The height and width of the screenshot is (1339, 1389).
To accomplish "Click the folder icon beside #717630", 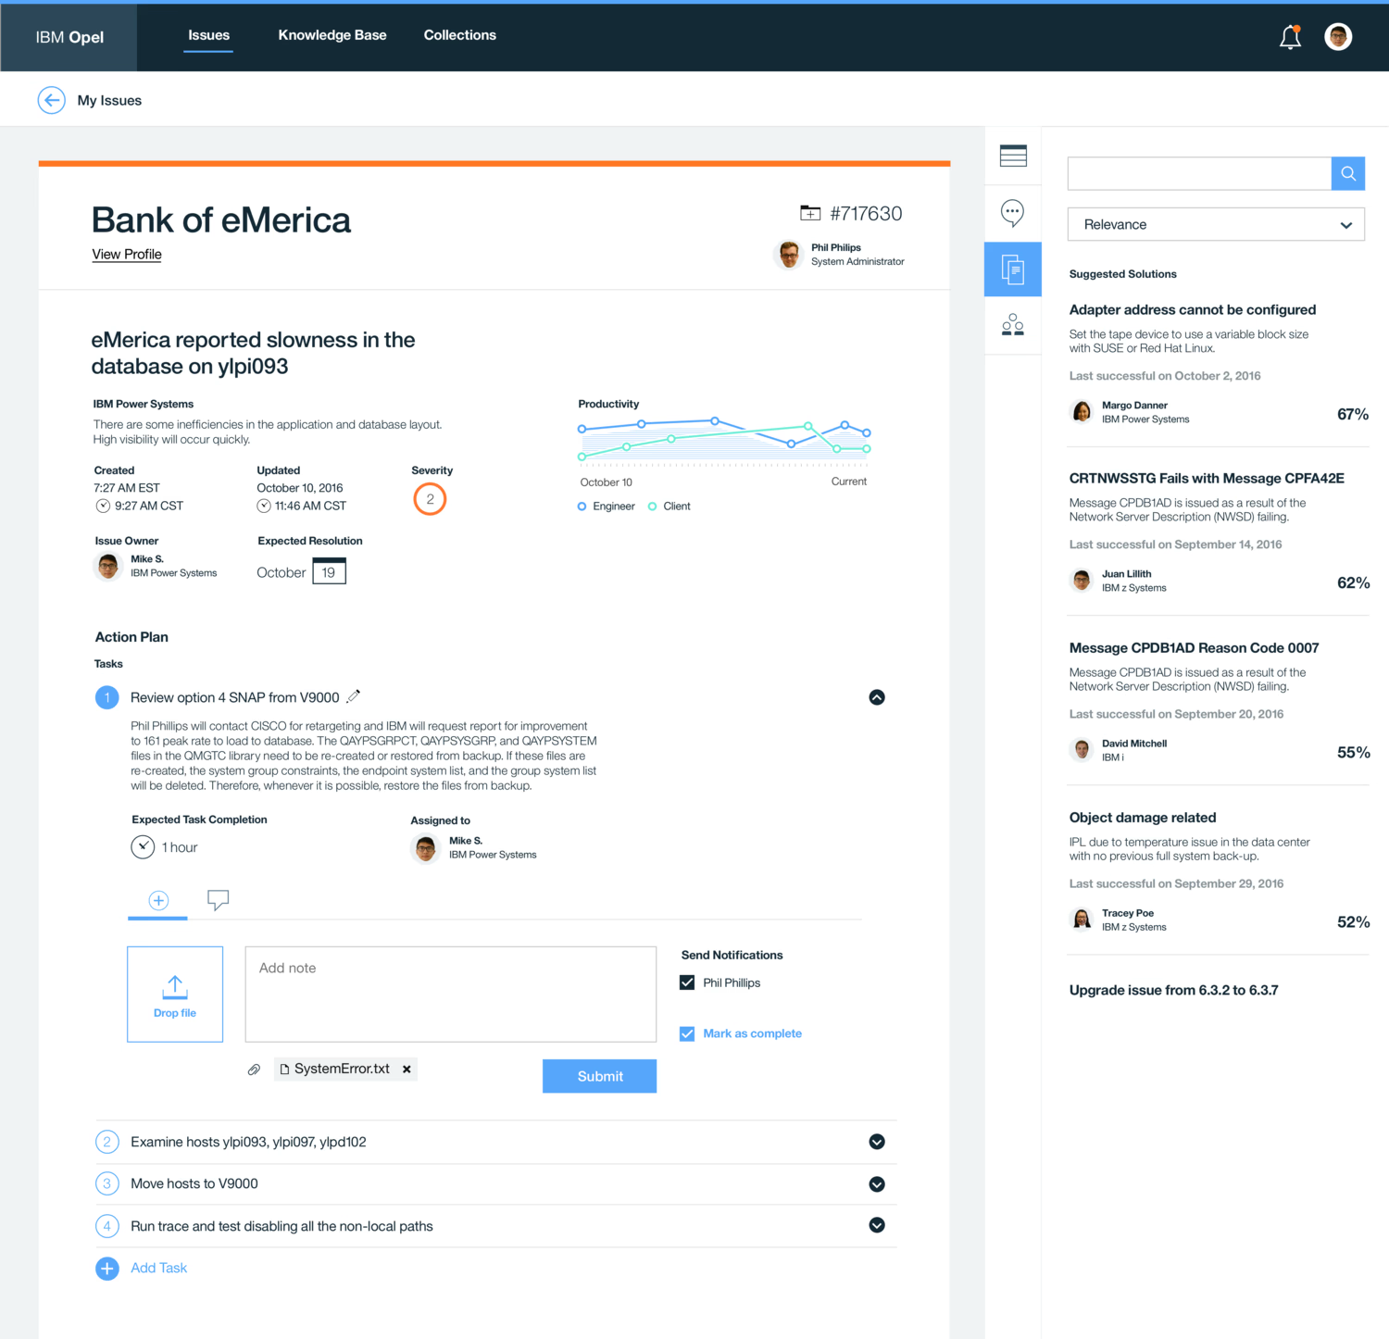I will point(810,213).
